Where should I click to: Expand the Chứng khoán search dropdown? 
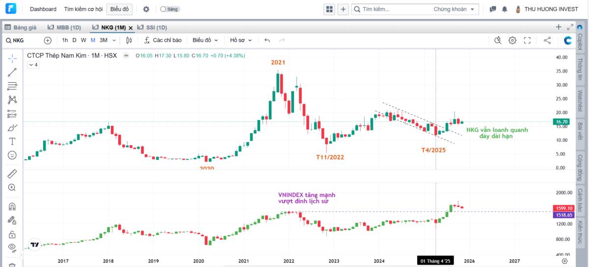(472, 9)
